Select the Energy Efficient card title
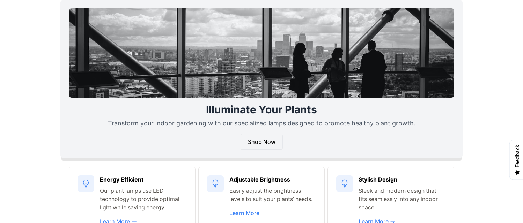Screen dimensions: 523x223 121,179
